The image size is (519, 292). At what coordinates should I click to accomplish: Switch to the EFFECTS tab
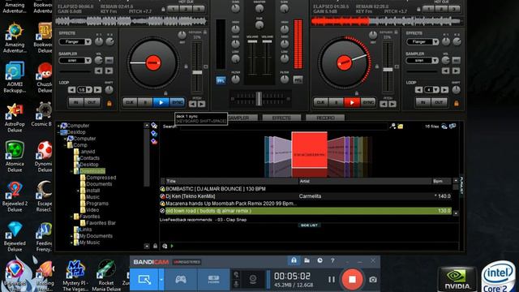coord(281,118)
